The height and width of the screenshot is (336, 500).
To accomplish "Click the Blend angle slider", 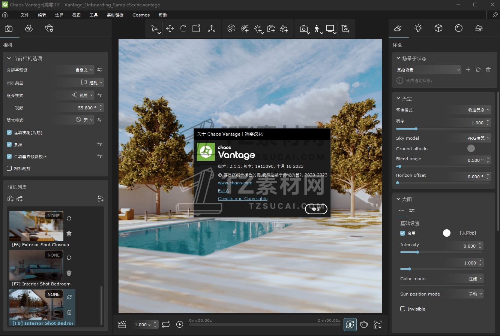I will coord(443,166).
